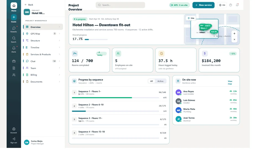Expand the Chat chevron
This screenshot has height=149, width=255.
[60, 61]
